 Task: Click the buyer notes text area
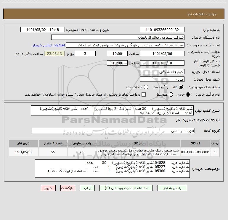pyautogui.click(x=112, y=169)
